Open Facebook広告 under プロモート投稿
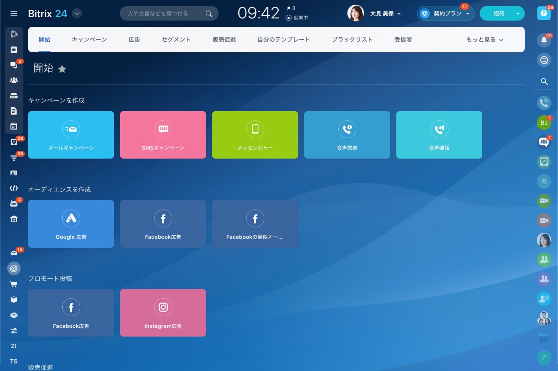Viewport: 558px width, 371px height. [x=71, y=313]
